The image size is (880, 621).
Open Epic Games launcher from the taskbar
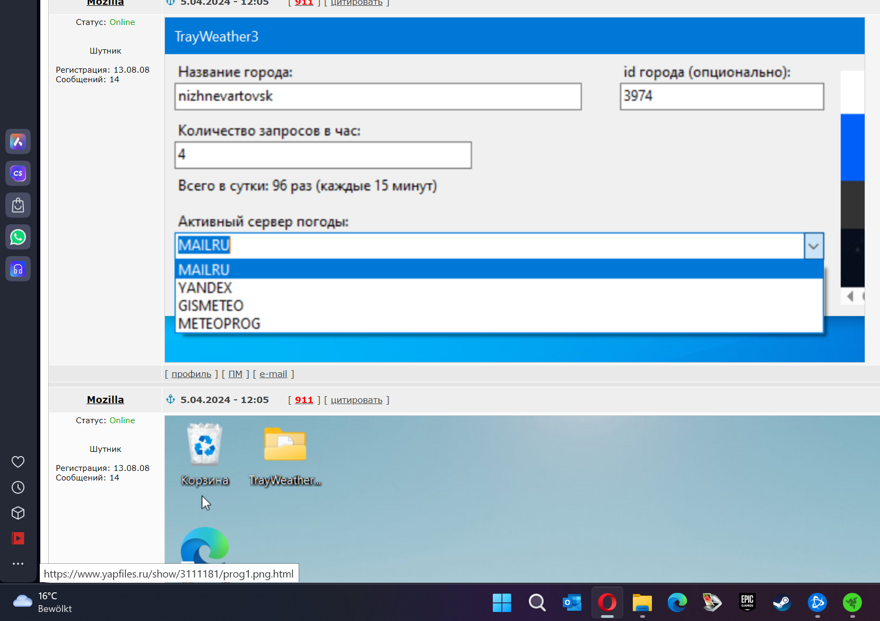747,602
